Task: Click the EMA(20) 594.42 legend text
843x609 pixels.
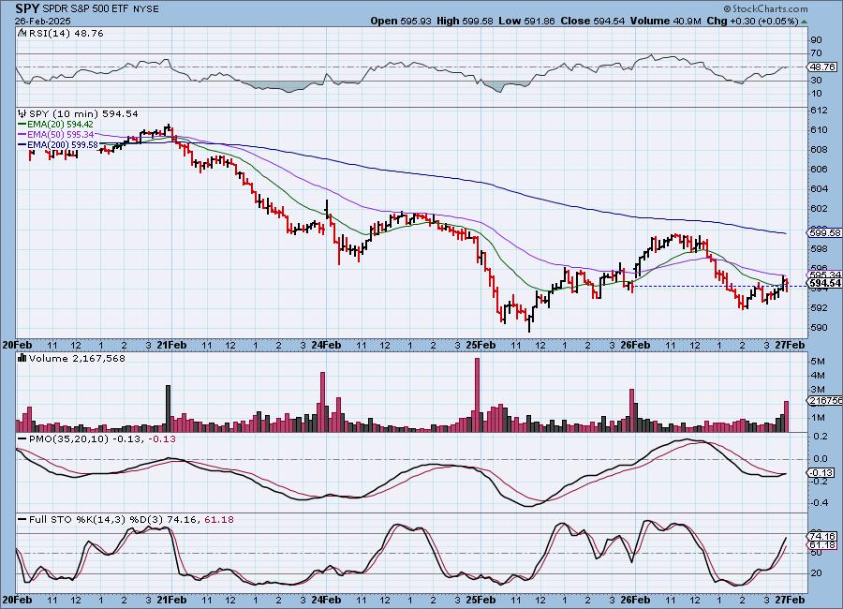Action: tap(60, 125)
